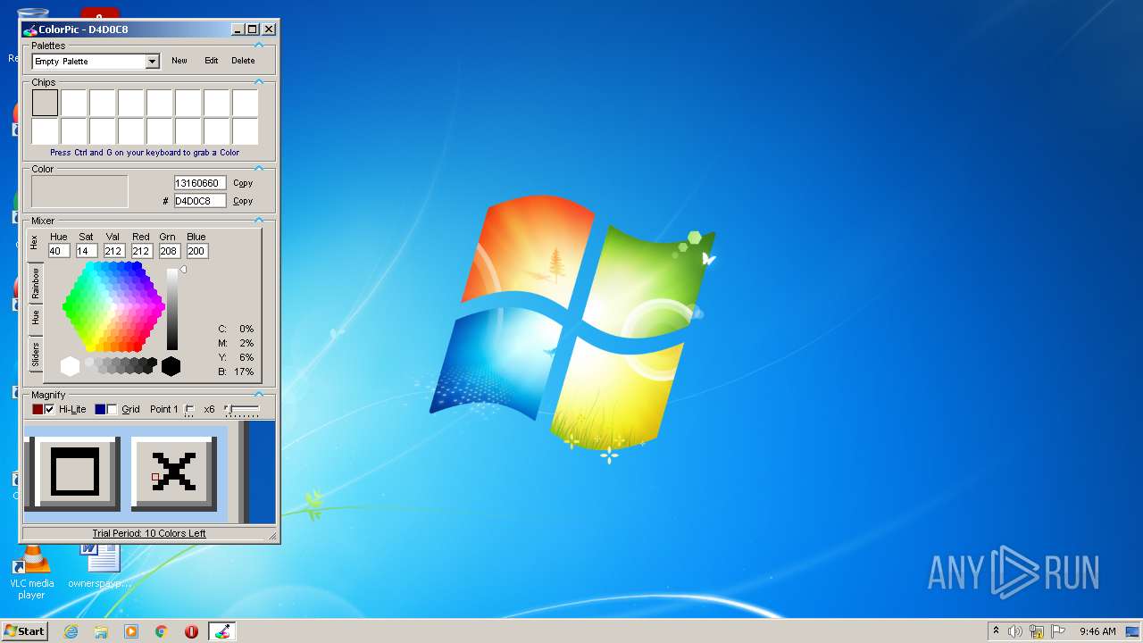Click the 'B: 17%' CMYK value

pos(236,372)
